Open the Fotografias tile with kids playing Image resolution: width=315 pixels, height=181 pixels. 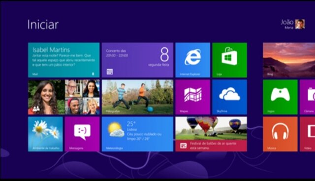click(x=137, y=97)
